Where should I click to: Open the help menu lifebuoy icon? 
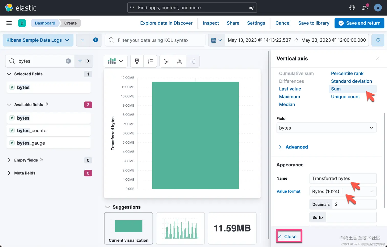click(352, 8)
